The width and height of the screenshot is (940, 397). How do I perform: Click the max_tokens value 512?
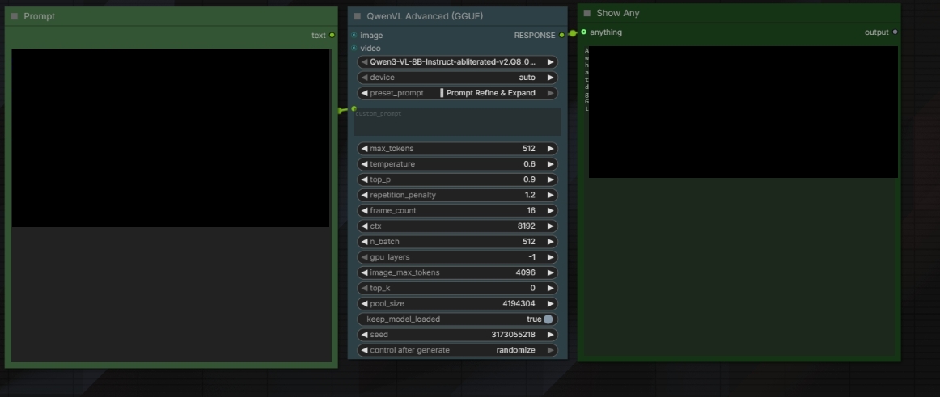[x=528, y=149]
